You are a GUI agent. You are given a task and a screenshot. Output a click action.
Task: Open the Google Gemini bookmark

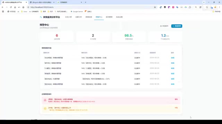(77, 11)
